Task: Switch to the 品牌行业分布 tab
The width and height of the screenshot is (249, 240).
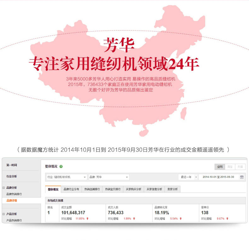Action: (71, 189)
